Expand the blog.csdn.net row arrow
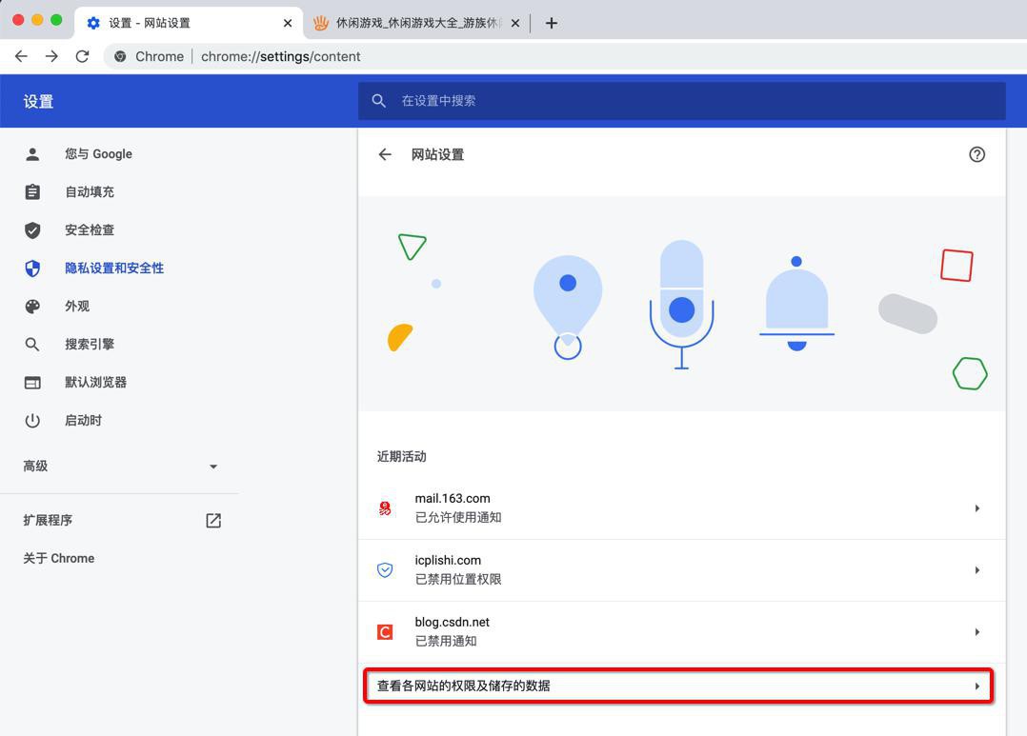Viewport: 1027px width, 736px height. point(977,632)
